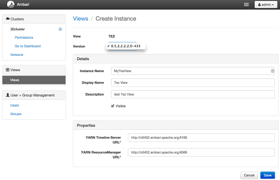Click the Cancel button
280x180 pixels.
click(x=249, y=175)
